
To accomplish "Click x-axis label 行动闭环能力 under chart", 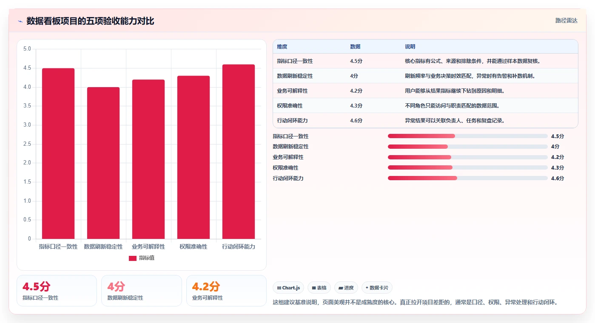I will (239, 246).
